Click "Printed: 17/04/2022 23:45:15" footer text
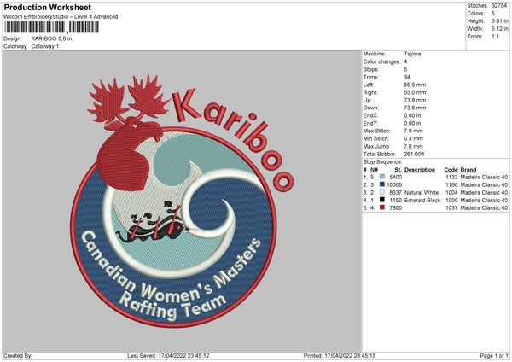Viewport: 512px width, 362px height. [x=340, y=355]
